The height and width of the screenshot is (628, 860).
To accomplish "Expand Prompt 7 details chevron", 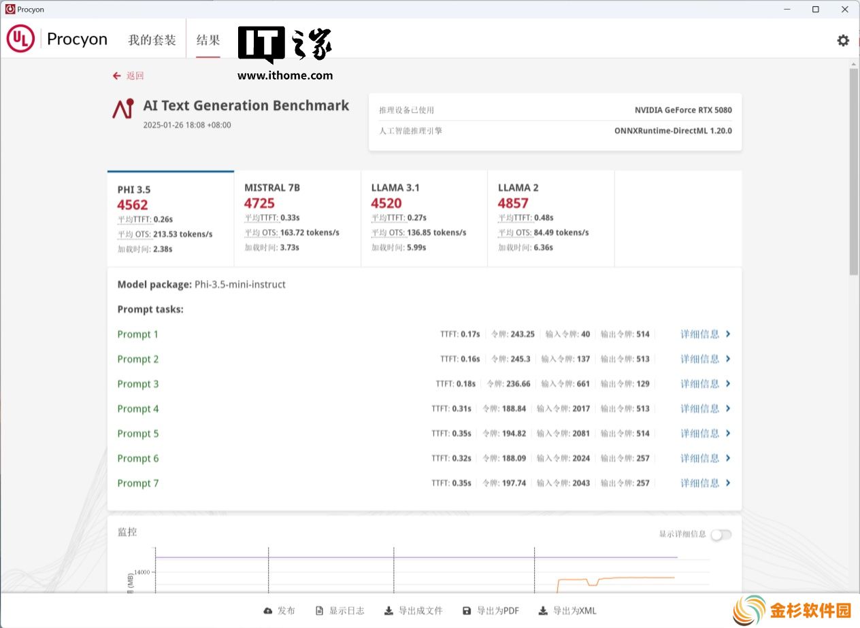I will point(728,483).
